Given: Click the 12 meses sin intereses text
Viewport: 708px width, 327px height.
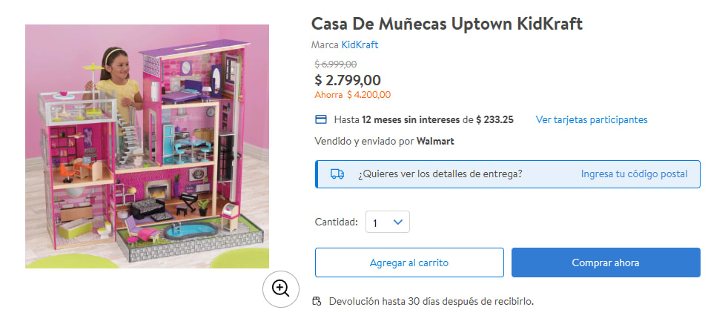Looking at the screenshot, I should (411, 119).
